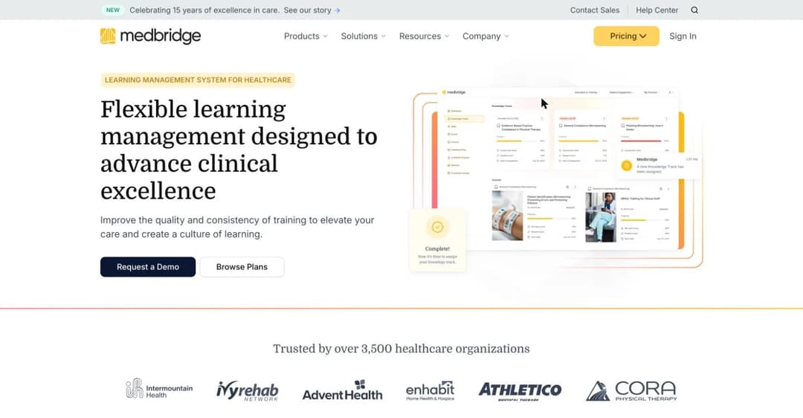
Task: Click the Ivyrehab Network logo
Action: pos(248,390)
